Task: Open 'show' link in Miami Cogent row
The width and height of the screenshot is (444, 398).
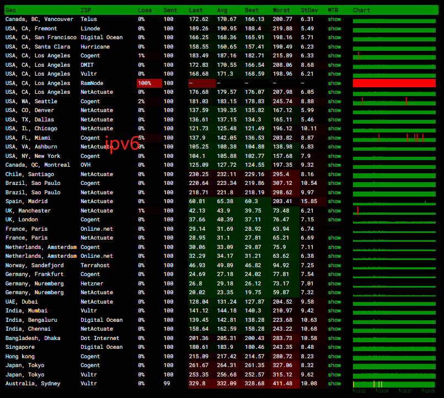Action: (334, 138)
